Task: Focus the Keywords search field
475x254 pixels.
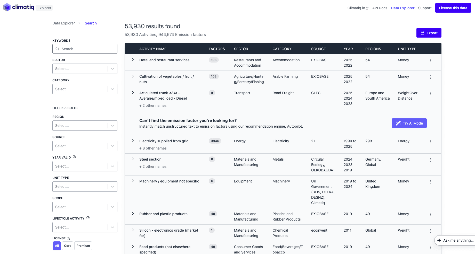Action: 85,49
